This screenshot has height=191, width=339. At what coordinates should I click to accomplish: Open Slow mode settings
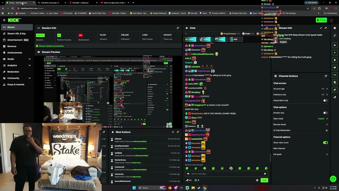[300, 119]
